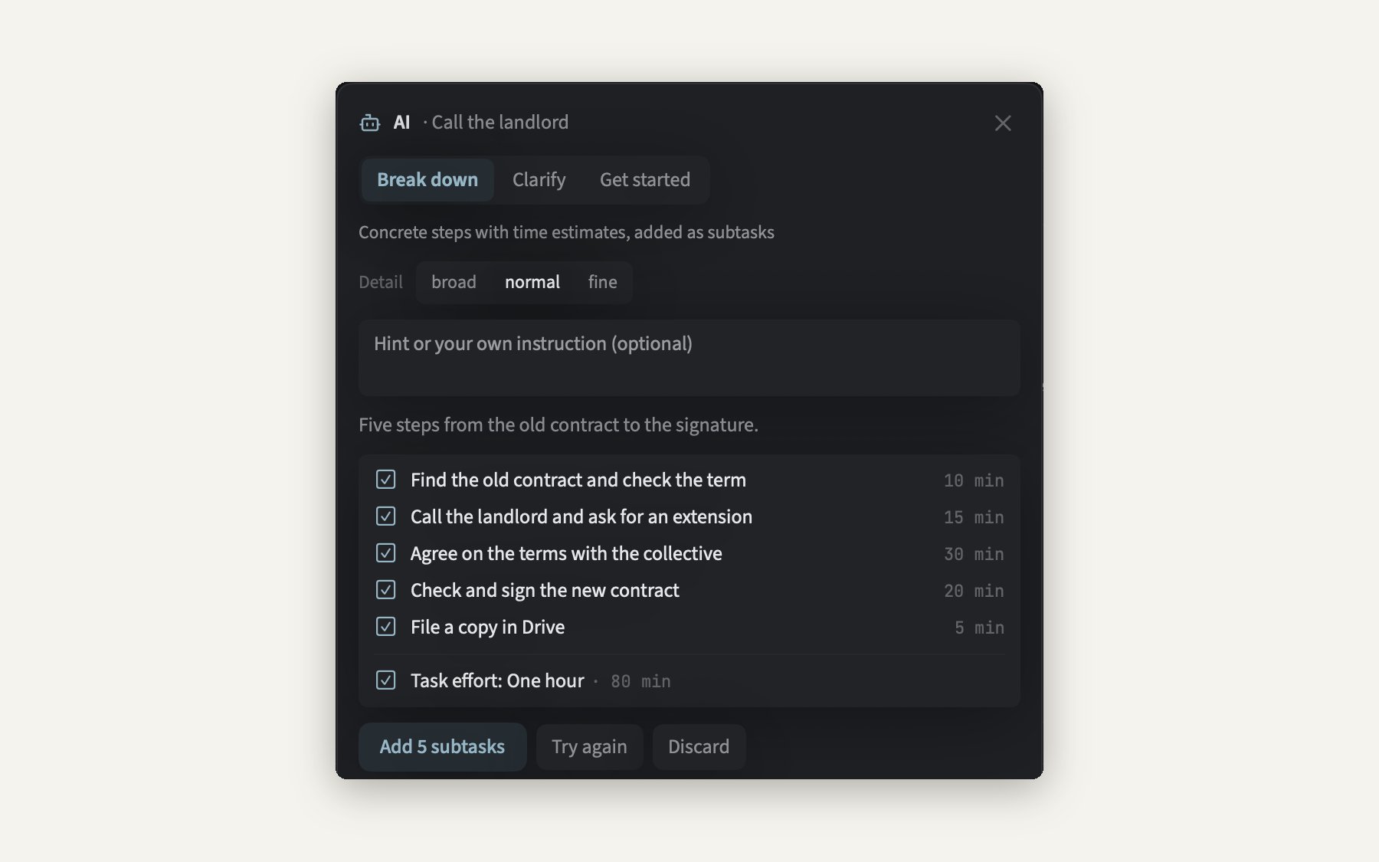
Task: Toggle checkbox for 'Call the landlord and ask for an extension'
Action: click(x=386, y=516)
